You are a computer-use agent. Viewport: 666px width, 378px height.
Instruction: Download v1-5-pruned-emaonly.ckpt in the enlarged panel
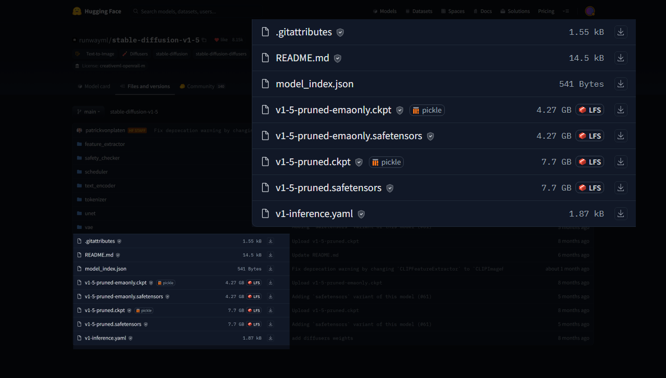[621, 110]
